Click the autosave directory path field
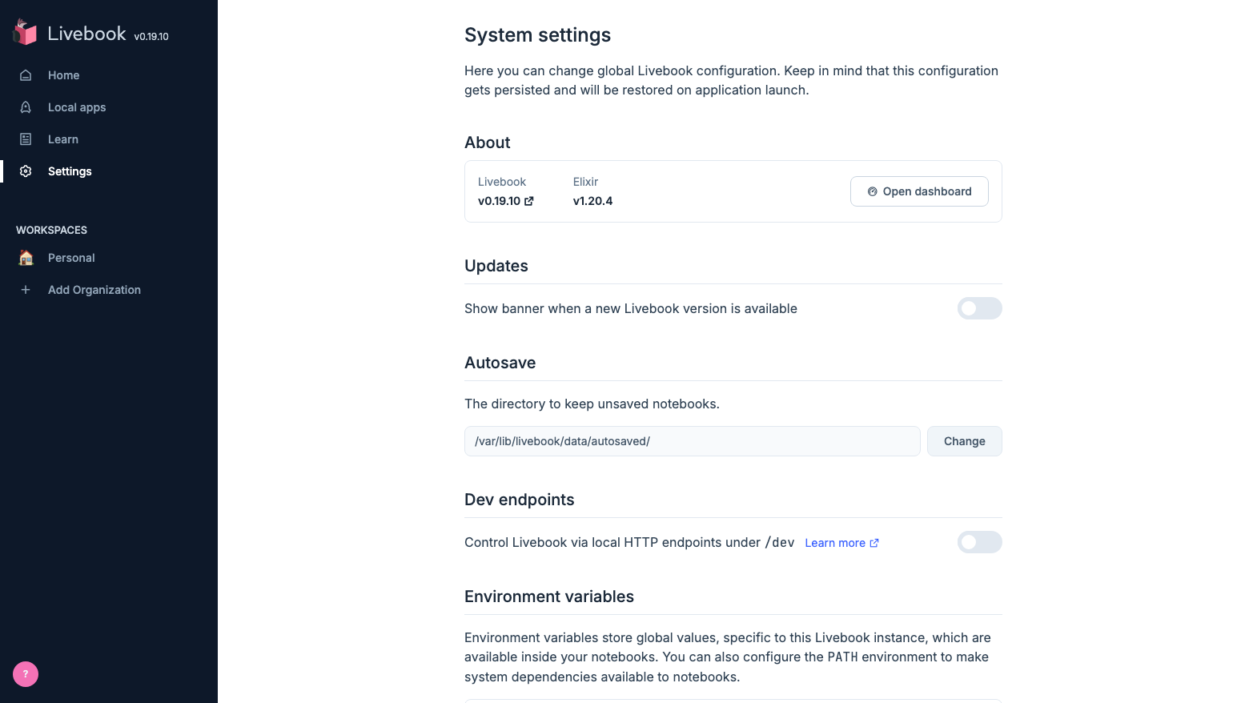1249x703 pixels. (693, 441)
